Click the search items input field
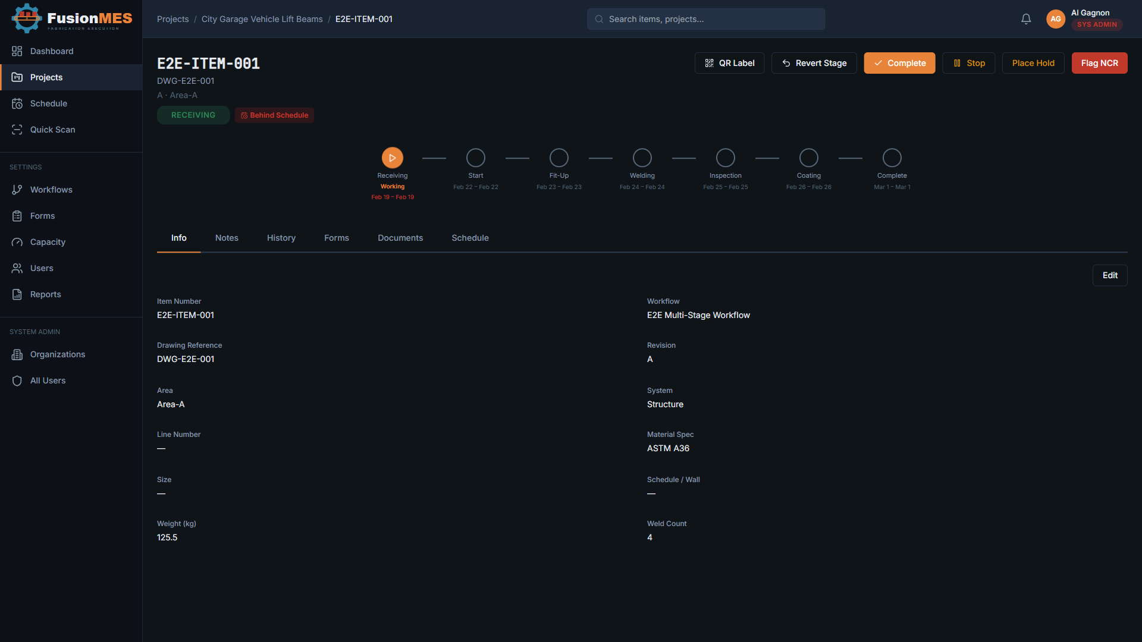The width and height of the screenshot is (1142, 642). (706, 19)
